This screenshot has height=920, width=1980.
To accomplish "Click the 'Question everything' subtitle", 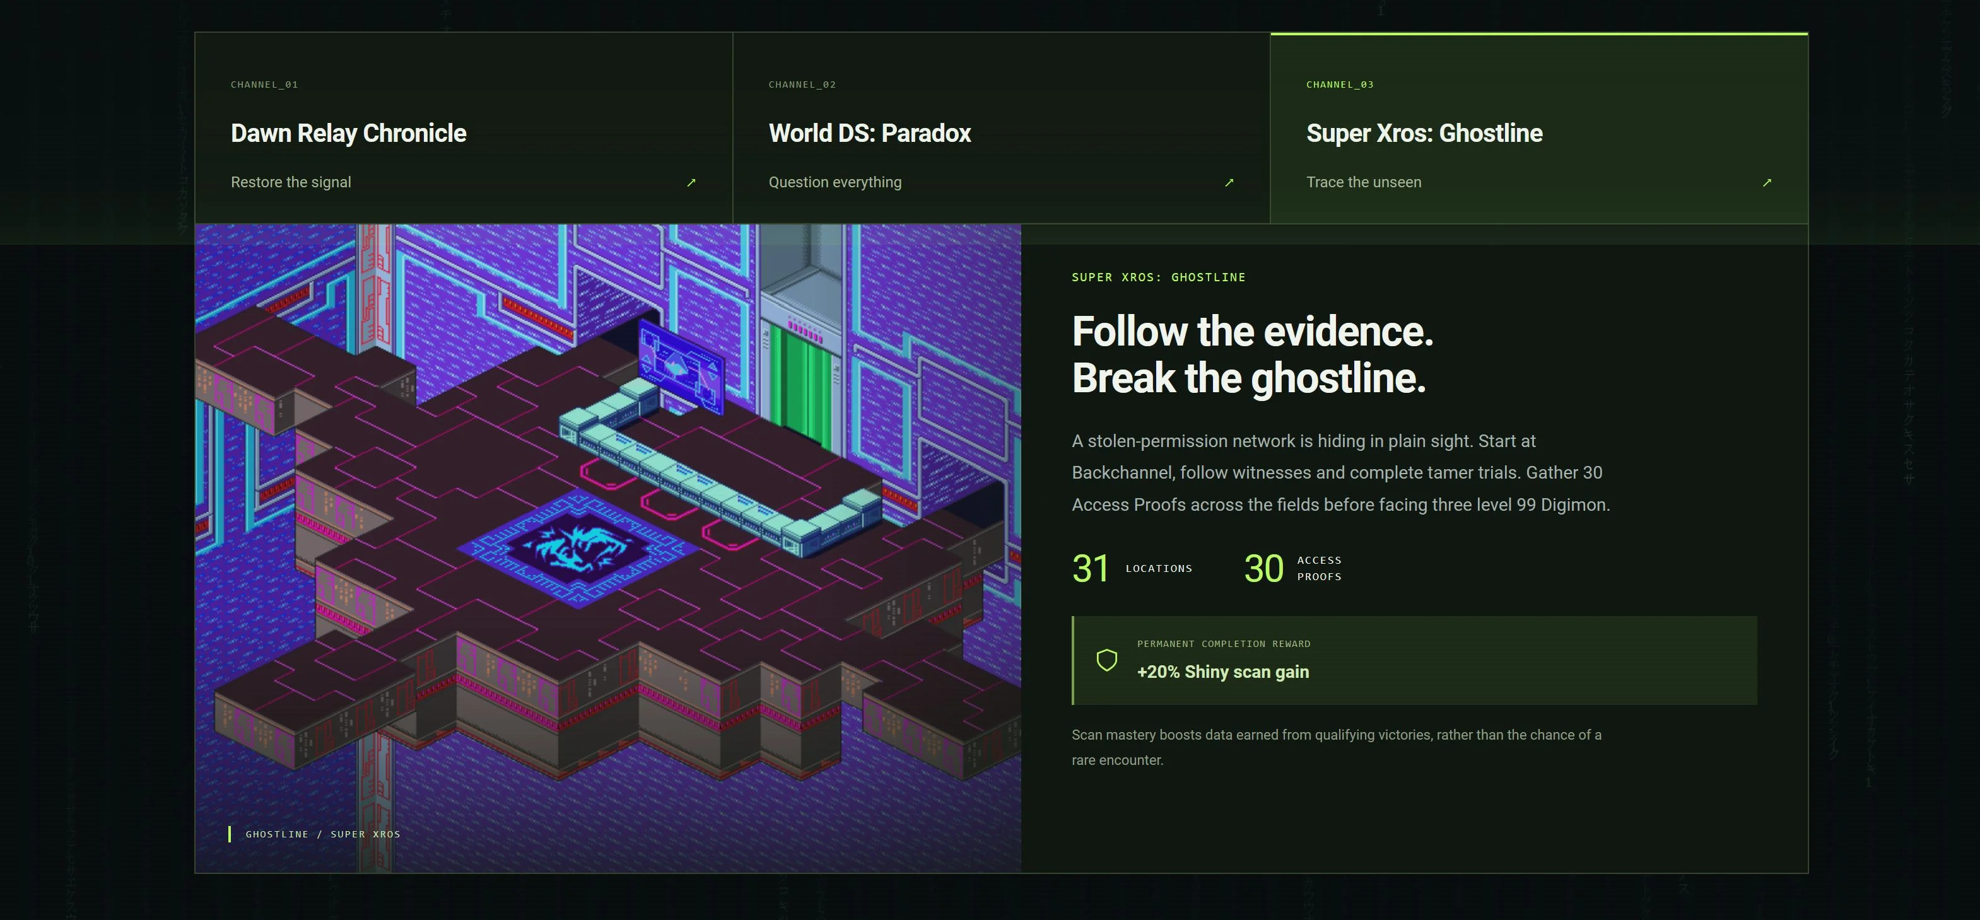I will (835, 182).
